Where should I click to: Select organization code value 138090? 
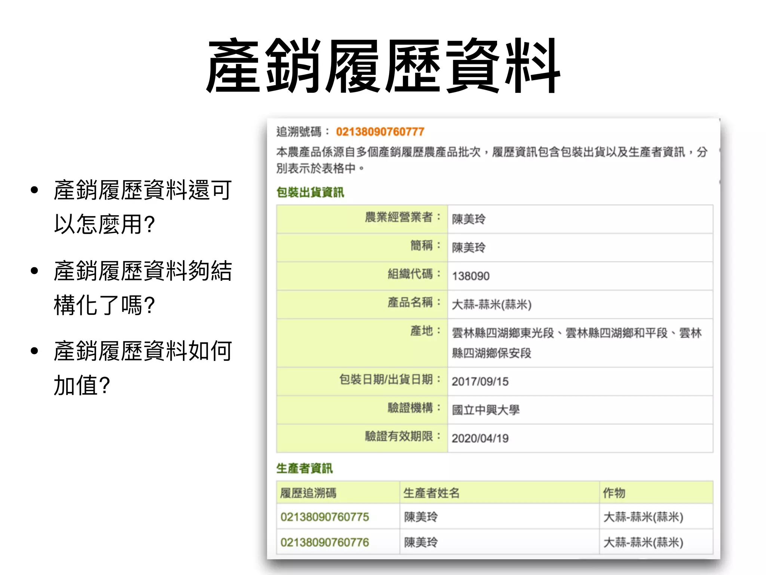tap(471, 276)
